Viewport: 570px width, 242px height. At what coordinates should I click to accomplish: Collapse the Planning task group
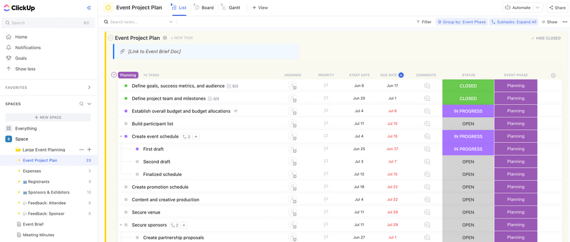click(x=114, y=75)
